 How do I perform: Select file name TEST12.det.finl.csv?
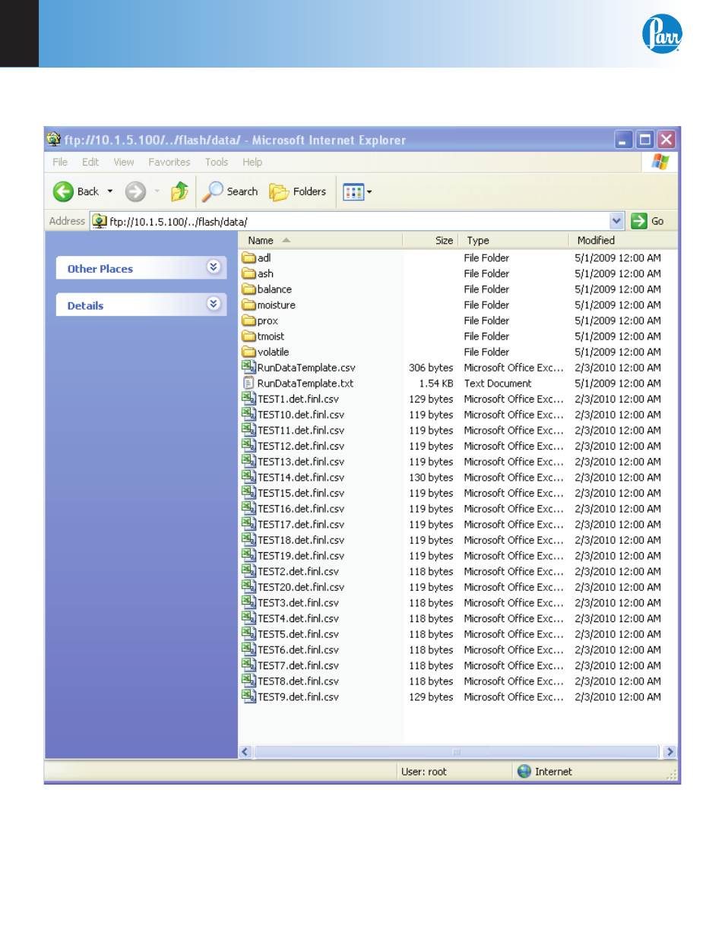coord(301,446)
